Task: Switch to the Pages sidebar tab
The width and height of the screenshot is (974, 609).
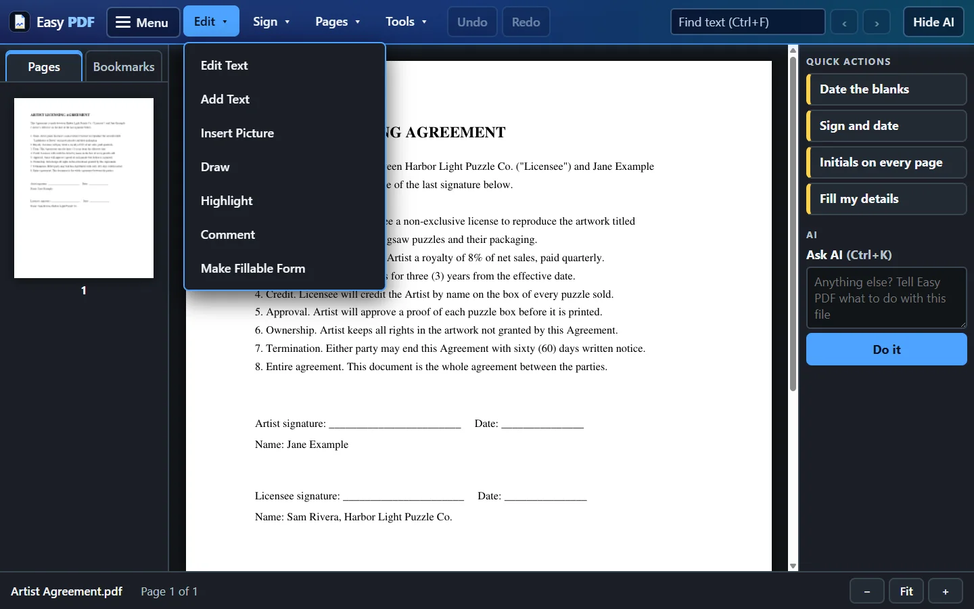Action: pos(44,66)
